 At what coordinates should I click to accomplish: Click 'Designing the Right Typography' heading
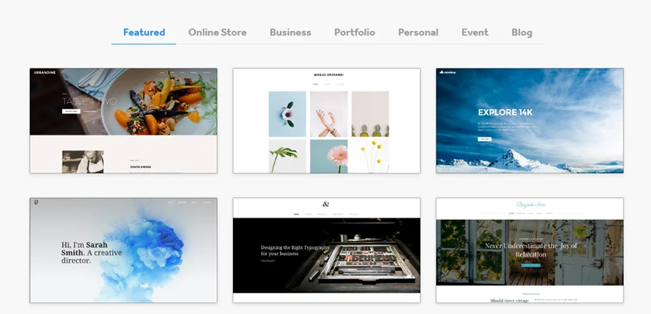click(295, 250)
